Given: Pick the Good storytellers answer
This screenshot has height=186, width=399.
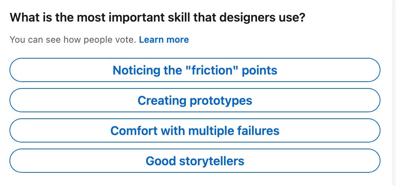Looking at the screenshot, I should coord(195,161).
